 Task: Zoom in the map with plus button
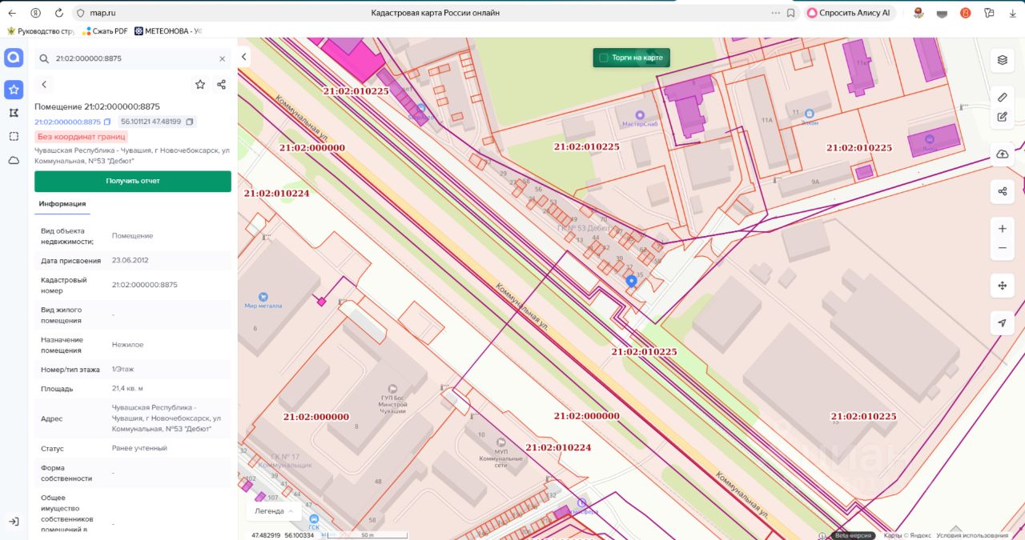[x=1002, y=229]
